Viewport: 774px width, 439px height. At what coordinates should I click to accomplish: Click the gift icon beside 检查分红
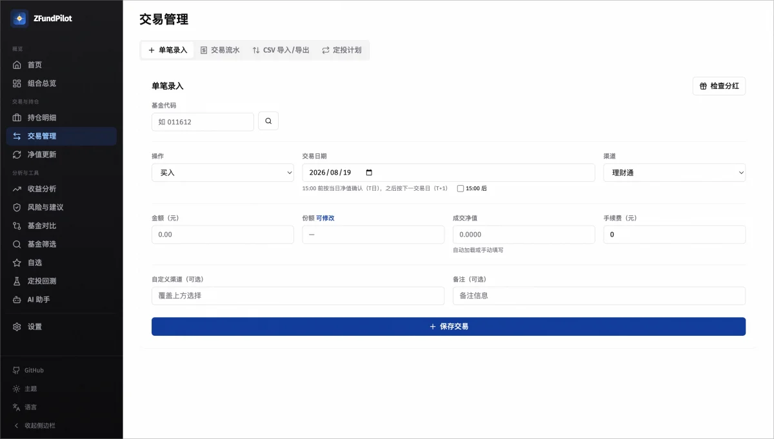[703, 86]
